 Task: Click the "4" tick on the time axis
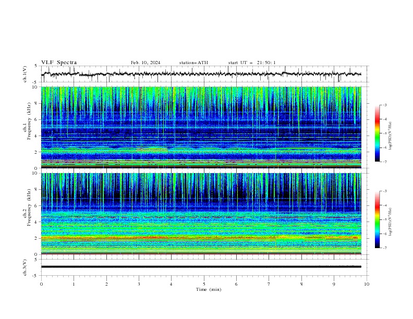[172, 284]
